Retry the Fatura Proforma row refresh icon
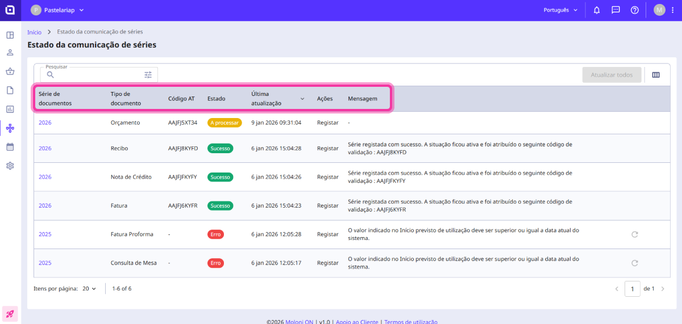682x324 pixels. [635, 234]
